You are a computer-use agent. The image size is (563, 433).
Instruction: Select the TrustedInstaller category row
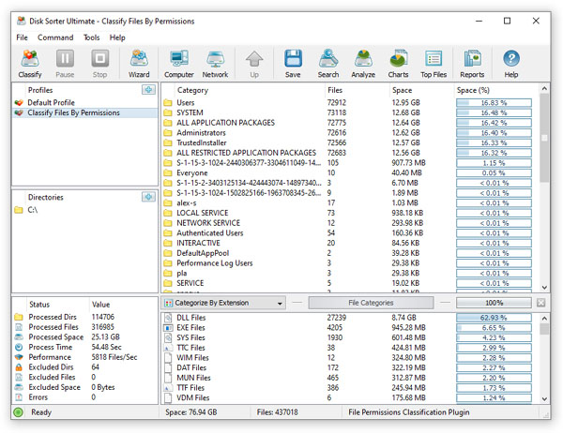(x=350, y=142)
